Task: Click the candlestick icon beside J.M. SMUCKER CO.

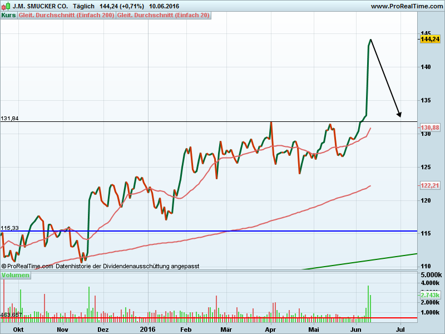Action: point(6,6)
